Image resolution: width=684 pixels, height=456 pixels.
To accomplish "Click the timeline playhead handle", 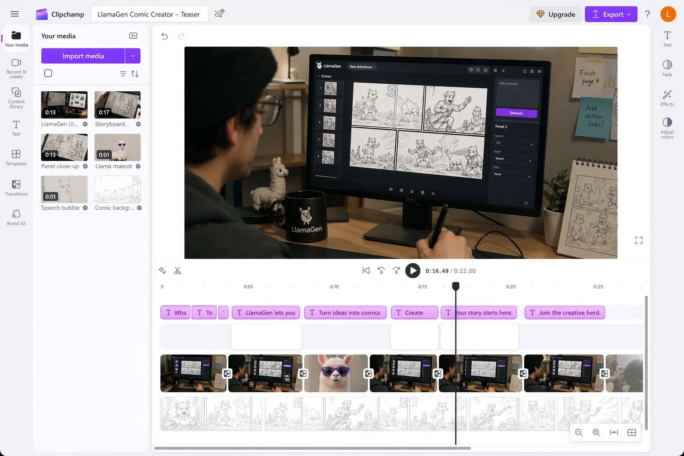I will point(456,286).
